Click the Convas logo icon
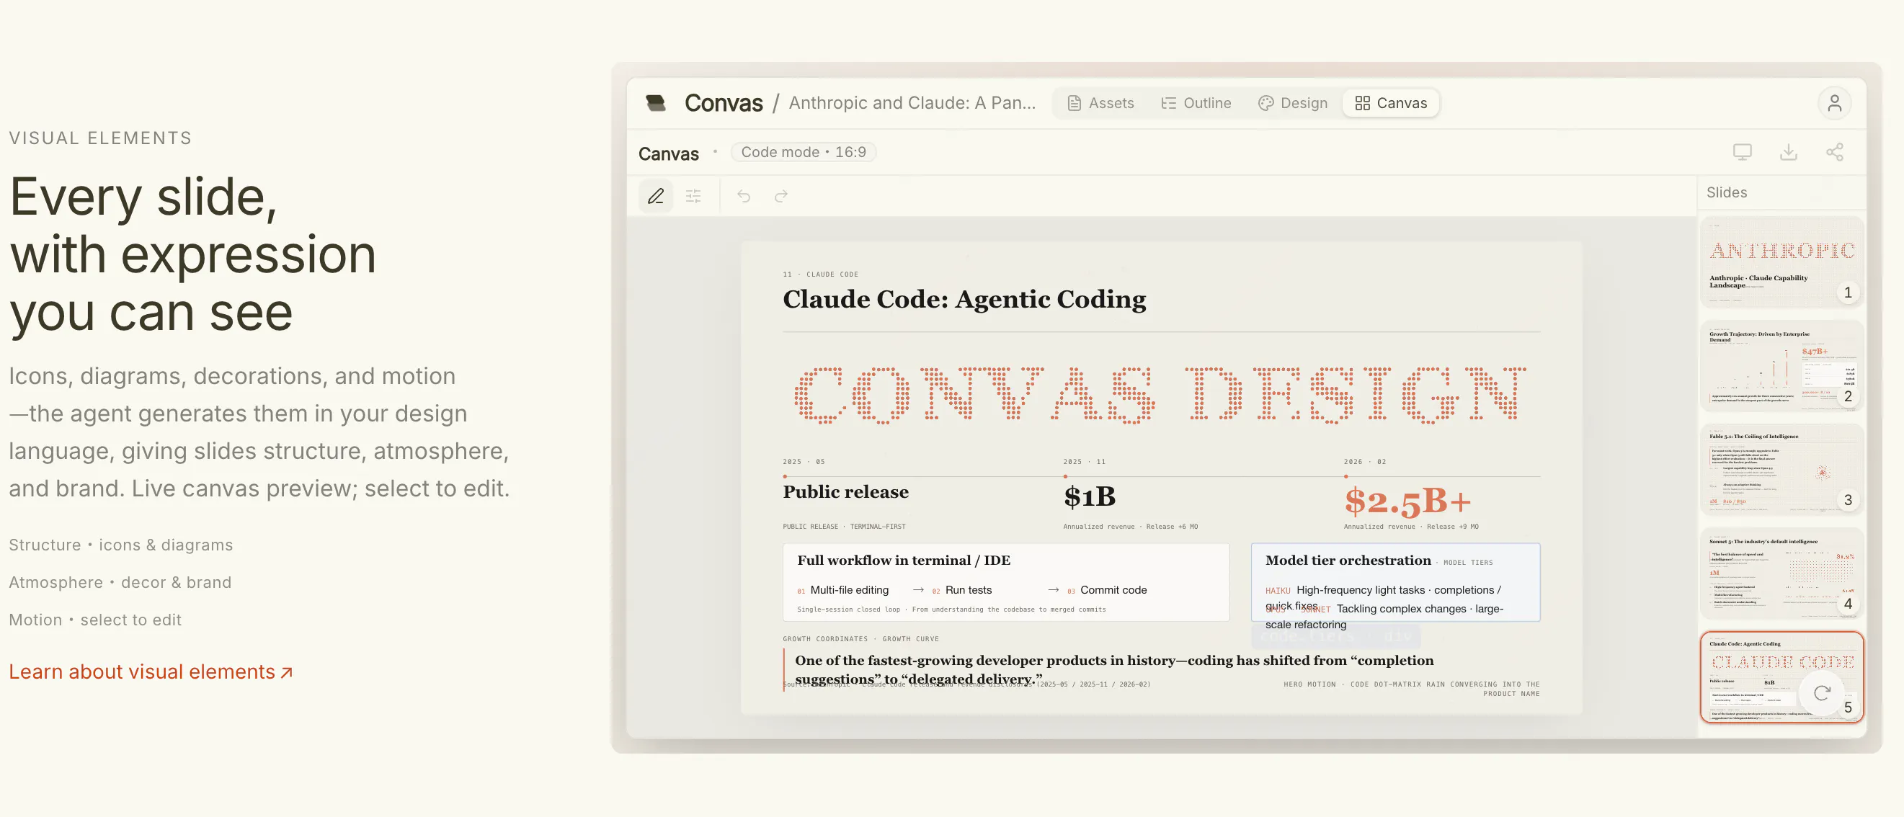Screen dimensions: 1904x817 point(656,103)
